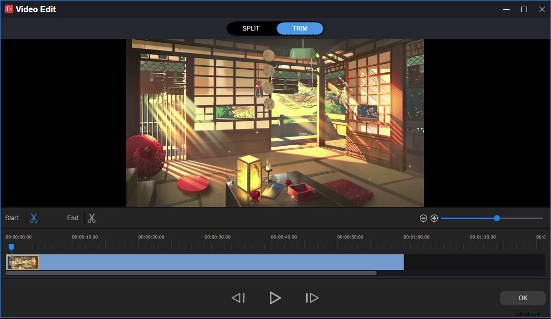The height and width of the screenshot is (319, 551).
Task: Select the clip thumbnail at timeline start
Action: [22, 262]
